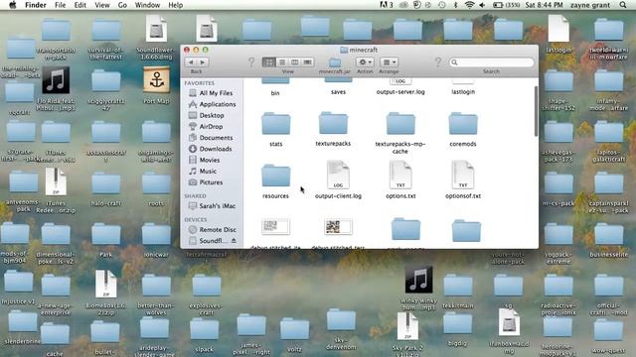Go back with the Finder back arrow

click(191, 61)
